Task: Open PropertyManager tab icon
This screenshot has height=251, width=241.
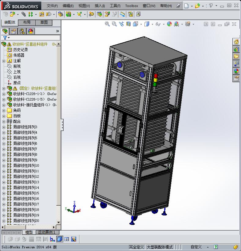Action: pos(13,31)
